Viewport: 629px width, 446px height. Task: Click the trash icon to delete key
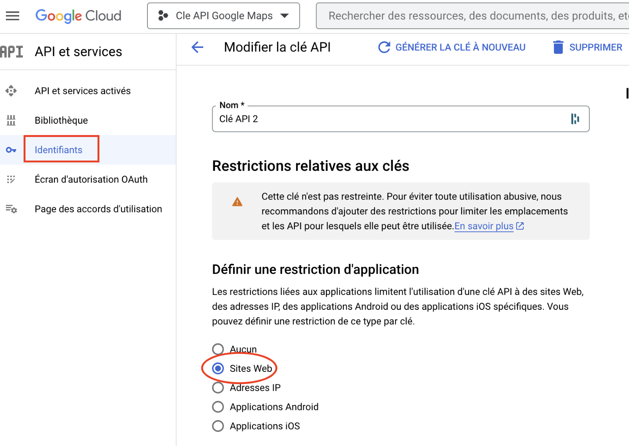click(x=558, y=48)
